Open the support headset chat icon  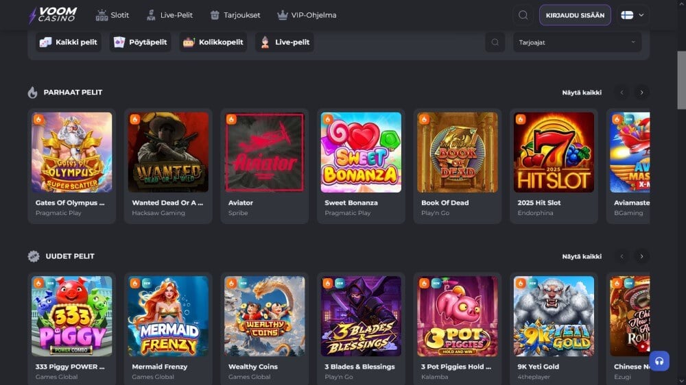(659, 361)
